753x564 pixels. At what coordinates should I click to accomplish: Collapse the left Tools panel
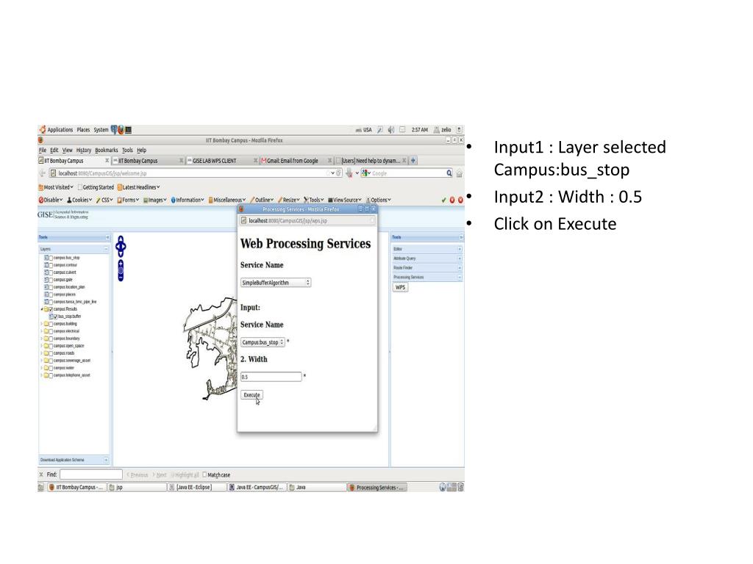(x=107, y=237)
